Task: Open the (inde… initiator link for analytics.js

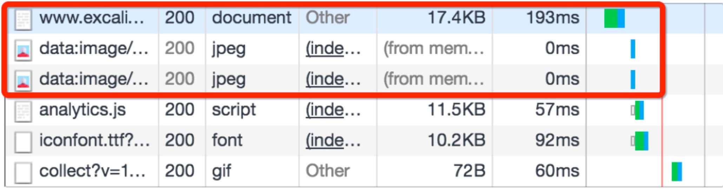Action: point(333,110)
